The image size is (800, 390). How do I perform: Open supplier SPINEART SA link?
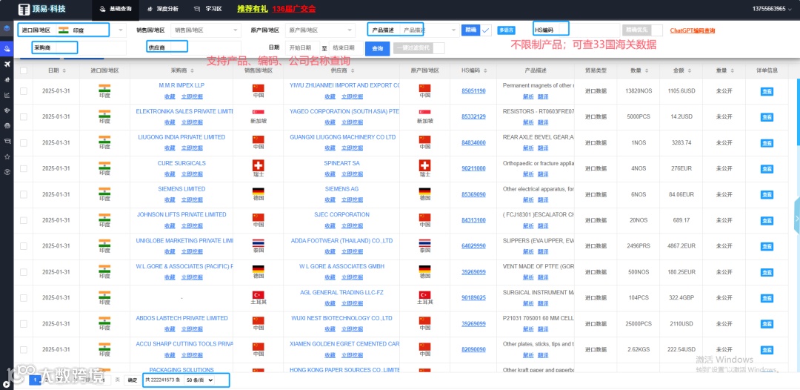(x=341, y=163)
